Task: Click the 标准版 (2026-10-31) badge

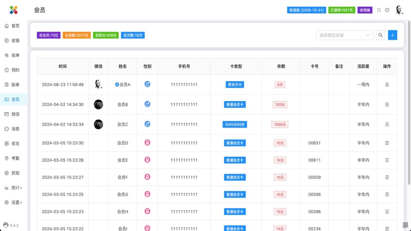Action: (306, 10)
